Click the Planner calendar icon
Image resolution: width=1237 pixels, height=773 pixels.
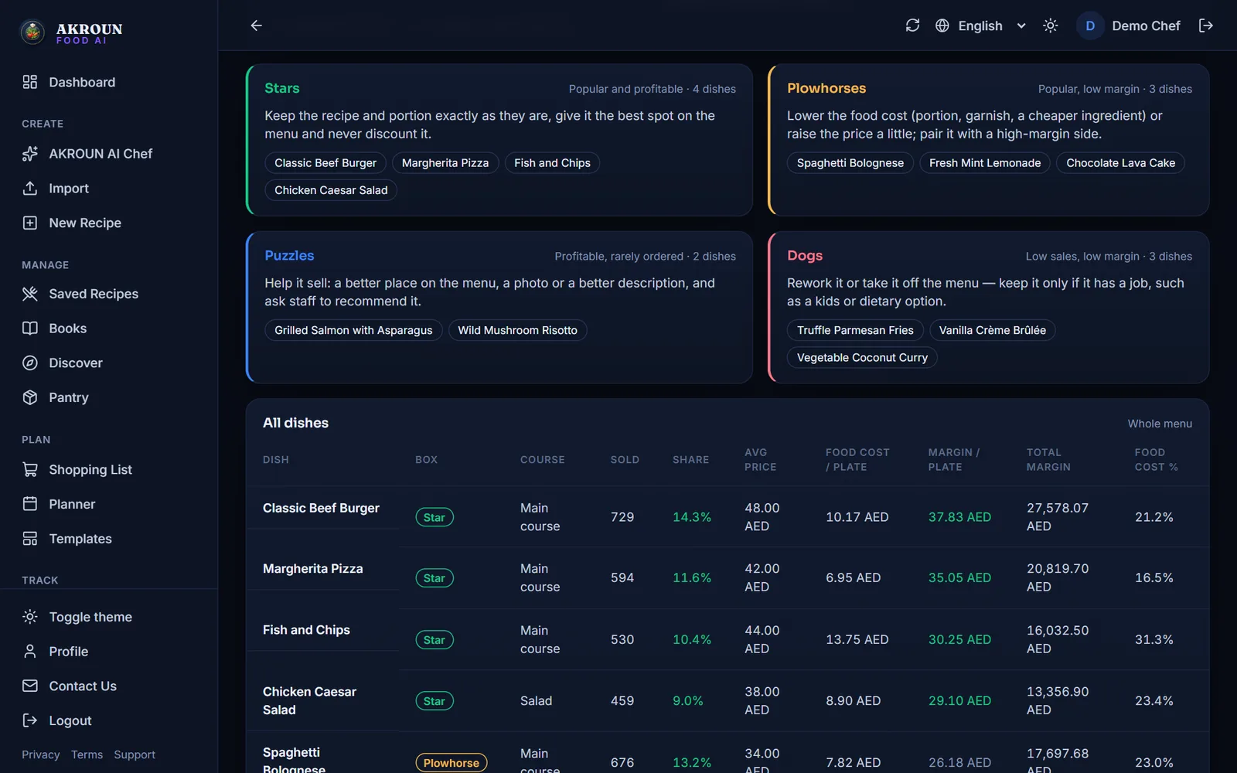(x=30, y=504)
